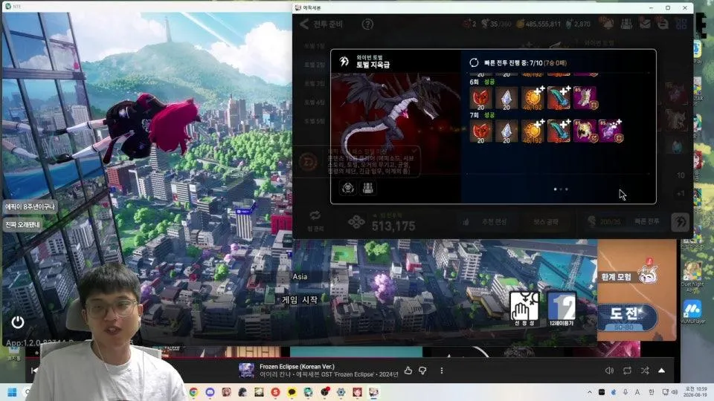Click the 게임 시작 button
The height and width of the screenshot is (401, 714).
click(299, 300)
